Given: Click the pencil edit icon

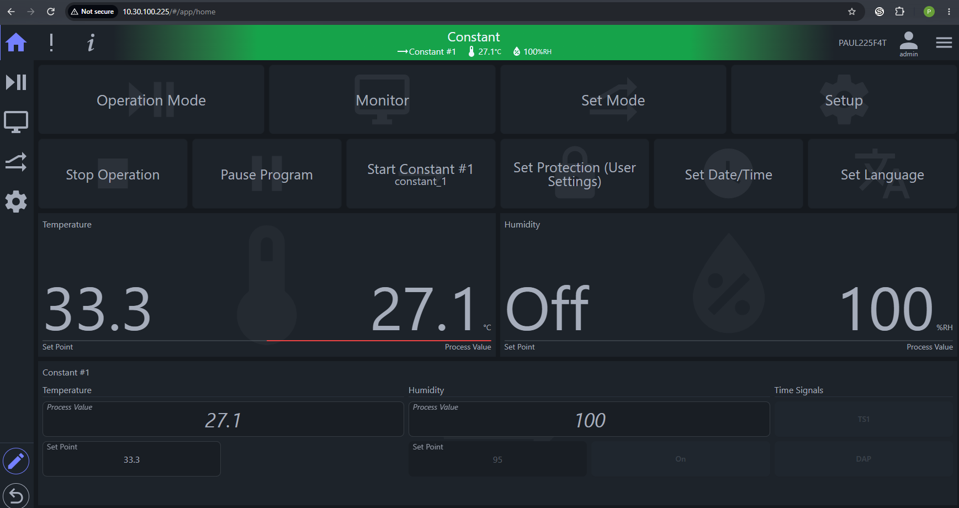Looking at the screenshot, I should click(x=16, y=461).
